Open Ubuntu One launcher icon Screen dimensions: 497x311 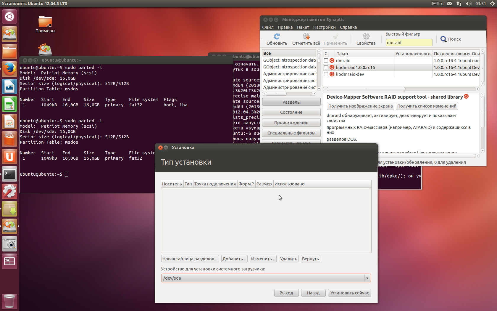[x=9, y=156]
